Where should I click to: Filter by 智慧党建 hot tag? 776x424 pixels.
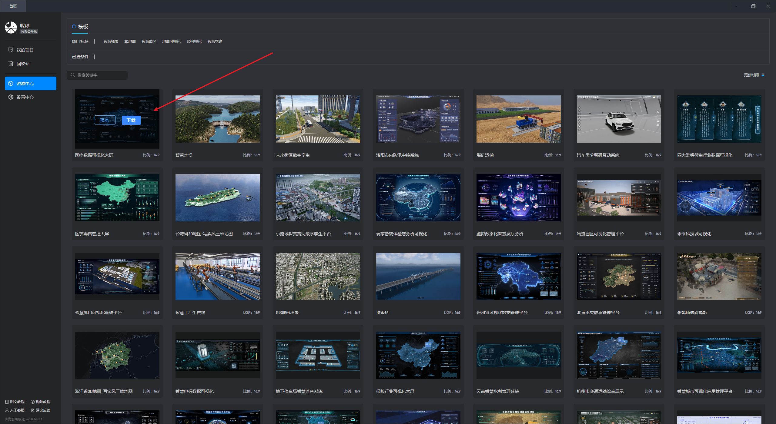tap(215, 41)
